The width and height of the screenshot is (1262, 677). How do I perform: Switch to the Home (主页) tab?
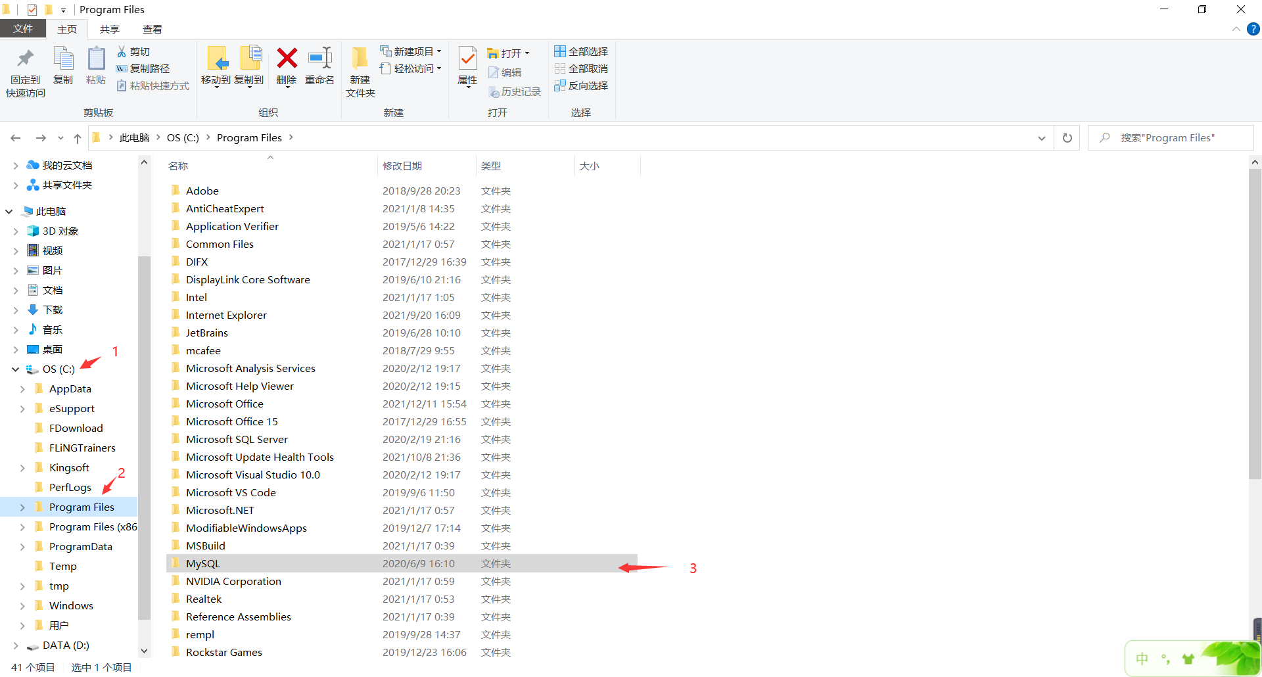[67, 29]
